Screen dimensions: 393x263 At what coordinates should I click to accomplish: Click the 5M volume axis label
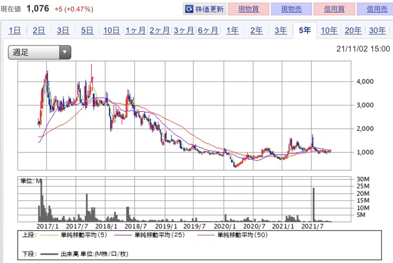click(361, 215)
